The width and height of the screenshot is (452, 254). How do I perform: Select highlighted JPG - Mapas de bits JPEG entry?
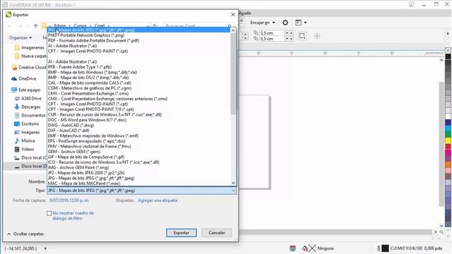[138, 30]
